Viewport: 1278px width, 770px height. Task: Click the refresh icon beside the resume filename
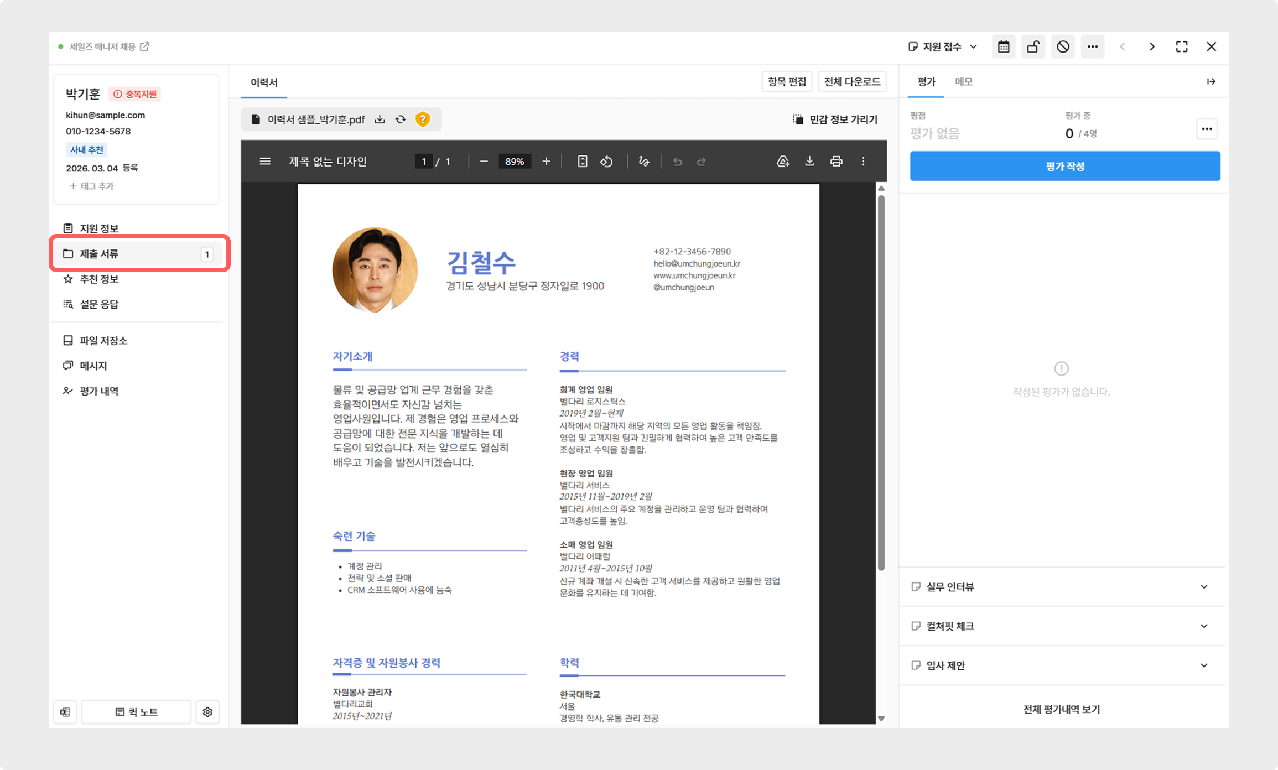click(x=401, y=119)
